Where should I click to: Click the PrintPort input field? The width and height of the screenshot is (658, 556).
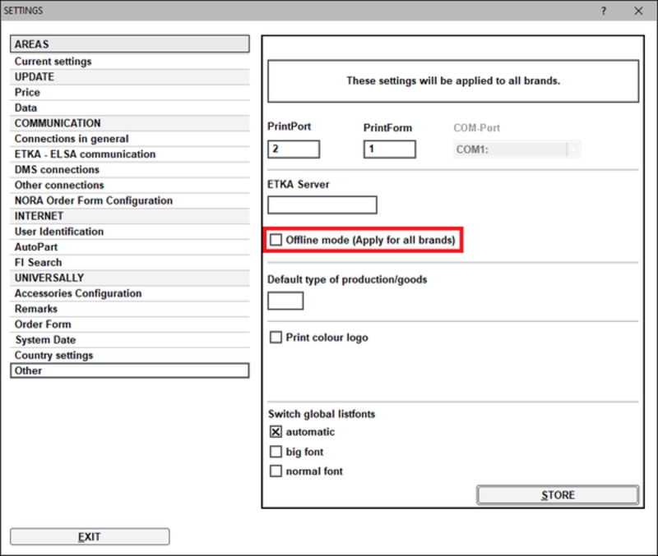(x=294, y=149)
